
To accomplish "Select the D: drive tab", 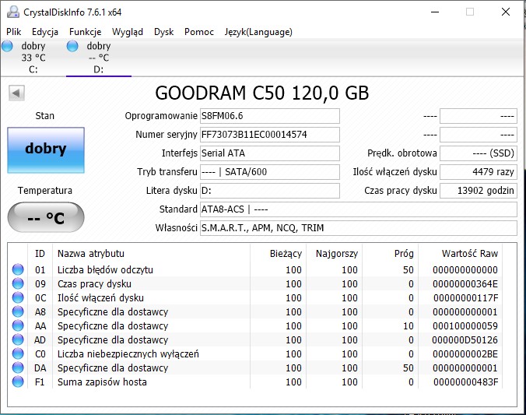I will pos(99,58).
